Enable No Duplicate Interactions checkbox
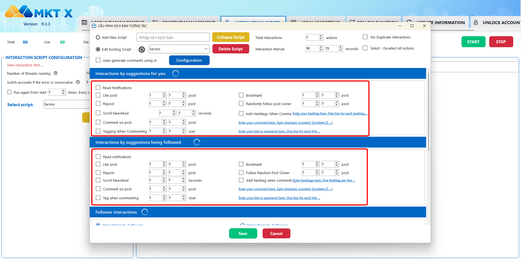The width and height of the screenshot is (521, 261). pos(365,37)
